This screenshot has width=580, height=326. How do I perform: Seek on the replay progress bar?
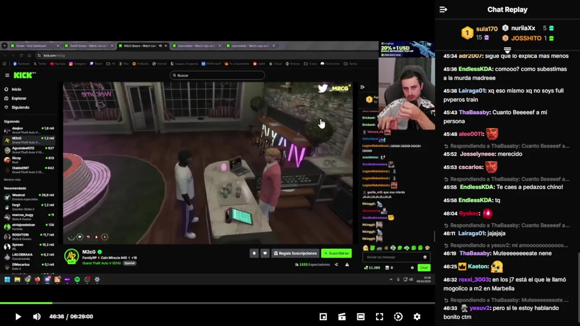tap(217, 303)
